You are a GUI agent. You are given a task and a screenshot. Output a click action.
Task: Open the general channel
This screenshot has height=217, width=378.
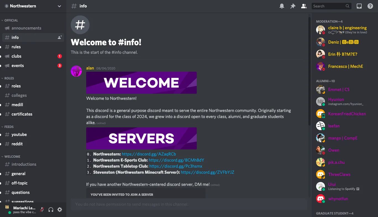click(33, 174)
